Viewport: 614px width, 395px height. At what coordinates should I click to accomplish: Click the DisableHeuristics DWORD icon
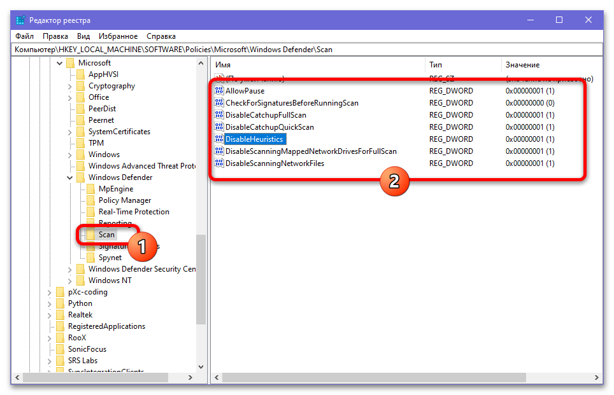pos(219,139)
